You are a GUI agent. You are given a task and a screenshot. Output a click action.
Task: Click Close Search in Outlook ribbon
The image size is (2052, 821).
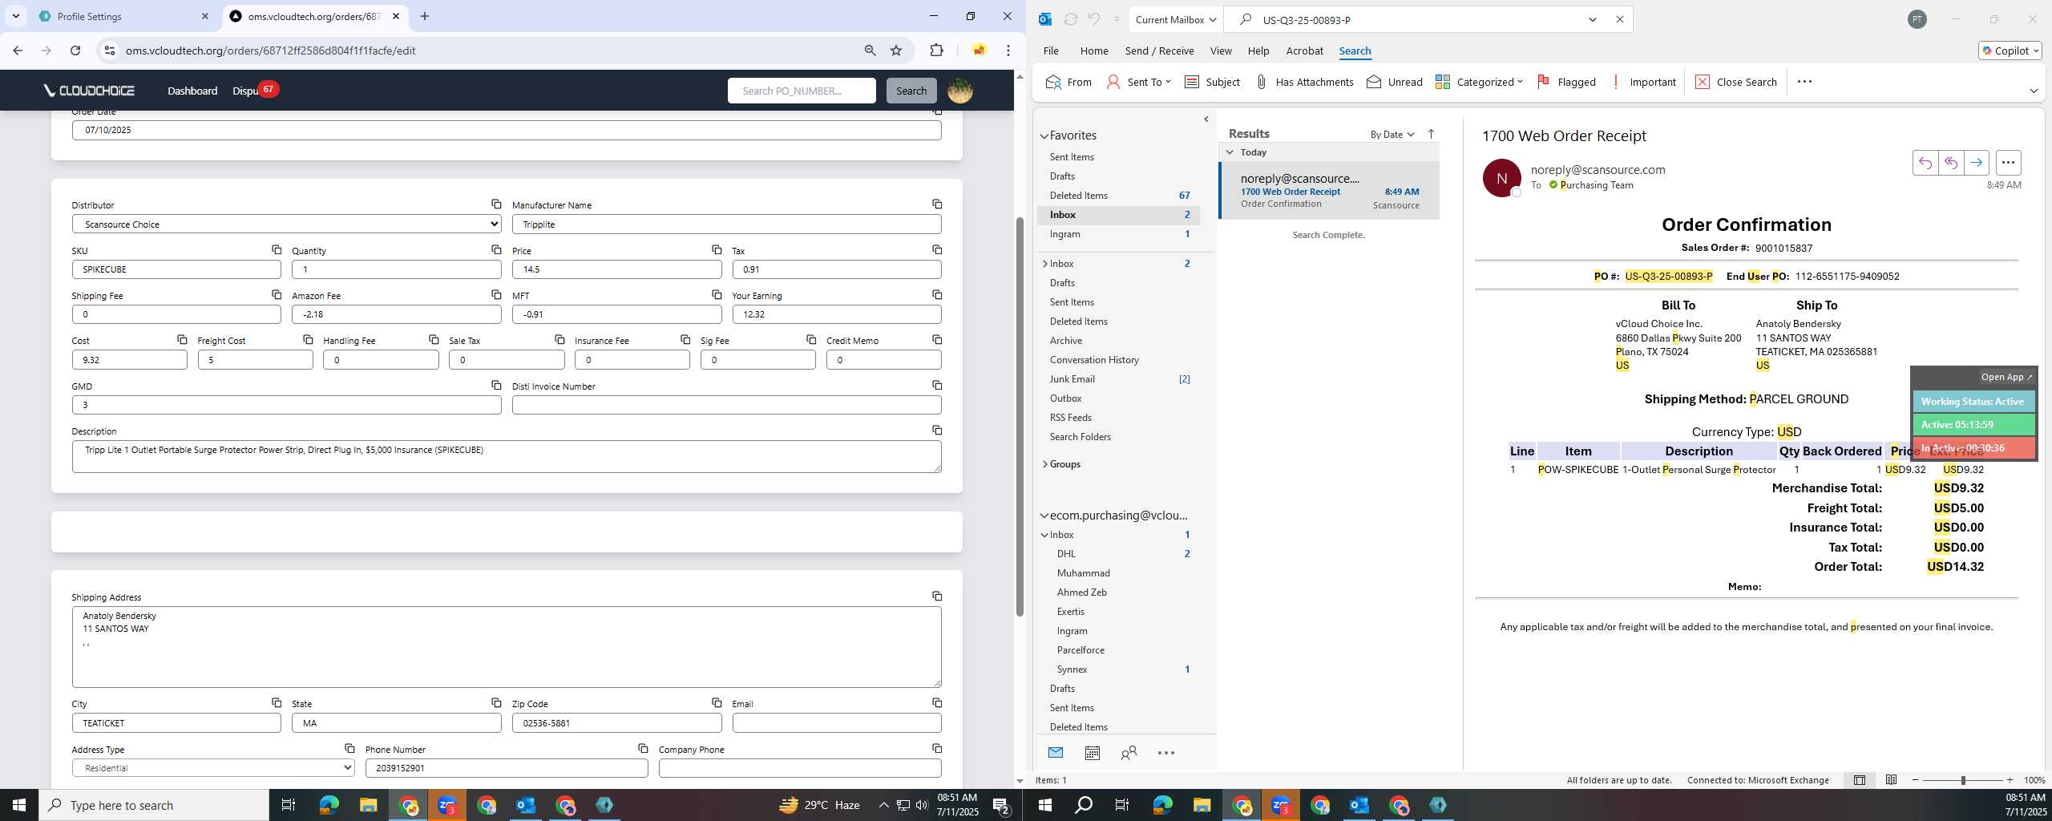1736,82
